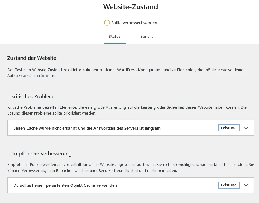Click the paragraph explaining Empfohlene Punkte

pos(130,167)
